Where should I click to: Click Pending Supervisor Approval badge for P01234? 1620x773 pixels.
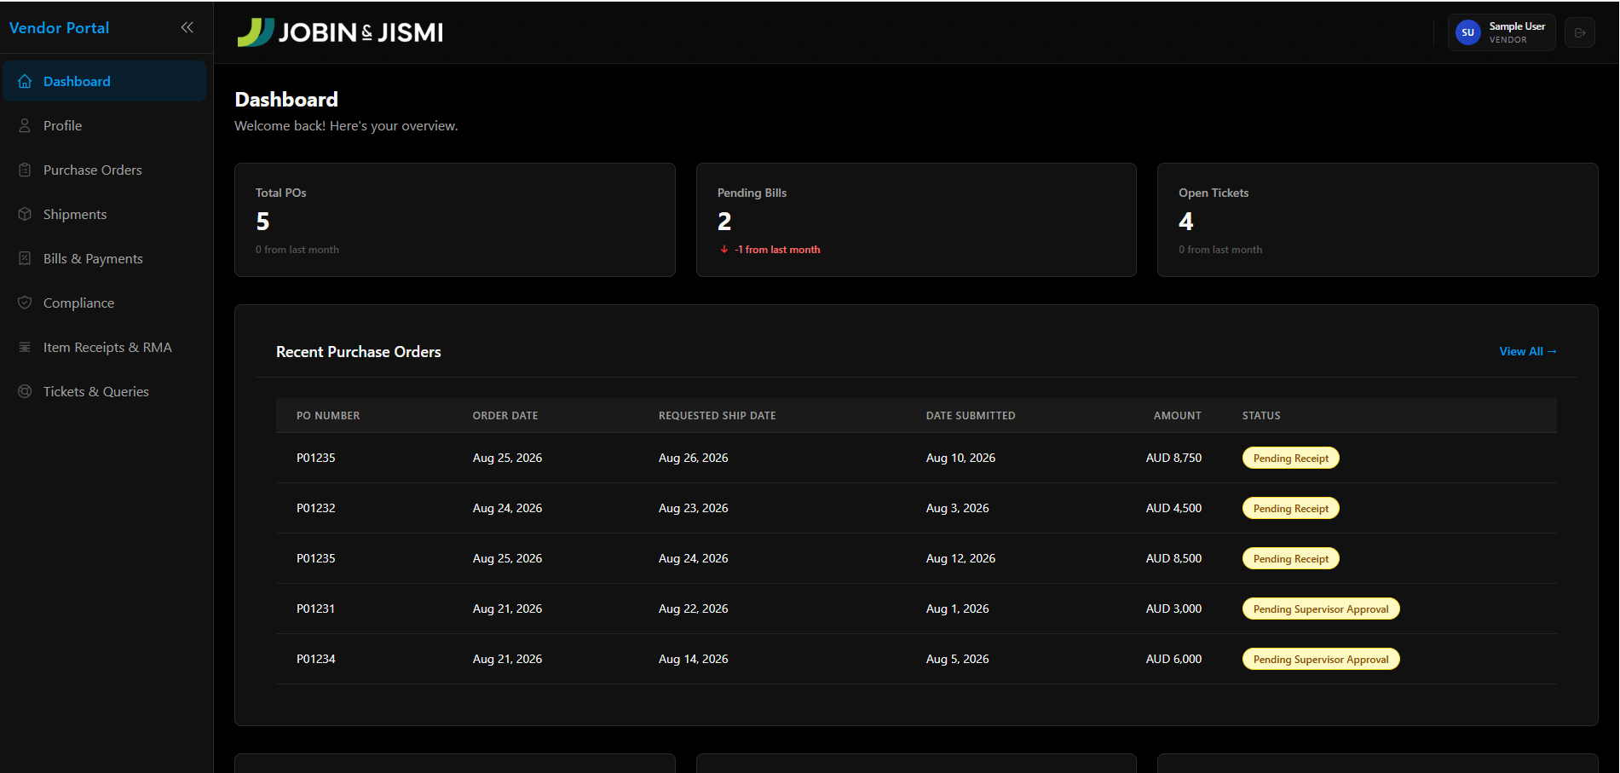tap(1321, 659)
